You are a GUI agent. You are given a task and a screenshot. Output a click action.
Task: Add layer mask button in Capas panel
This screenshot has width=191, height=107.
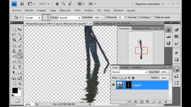141,102
